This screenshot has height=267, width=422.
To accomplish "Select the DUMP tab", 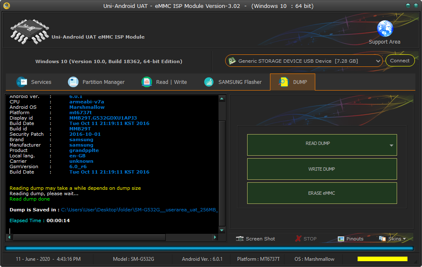I will point(292,82).
